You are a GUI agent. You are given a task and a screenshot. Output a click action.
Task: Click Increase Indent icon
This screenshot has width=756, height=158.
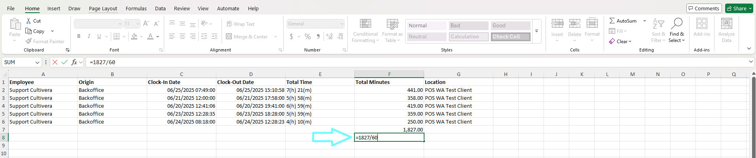[214, 36]
